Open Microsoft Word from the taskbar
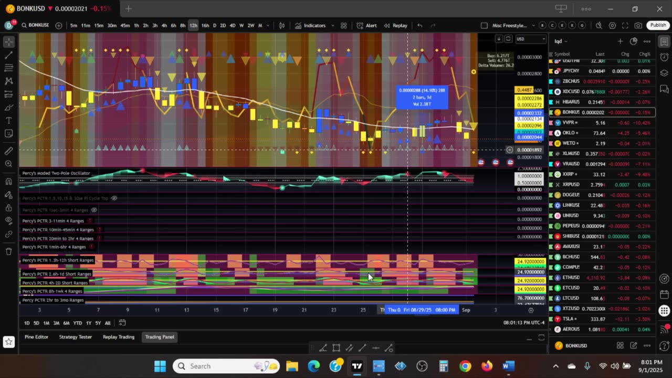The image size is (672, 378). click(x=508, y=366)
